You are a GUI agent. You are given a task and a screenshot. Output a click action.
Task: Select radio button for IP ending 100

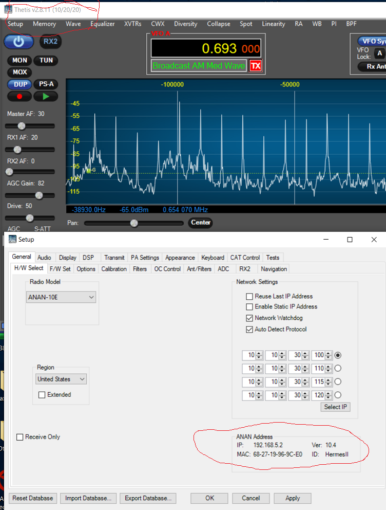[338, 355]
